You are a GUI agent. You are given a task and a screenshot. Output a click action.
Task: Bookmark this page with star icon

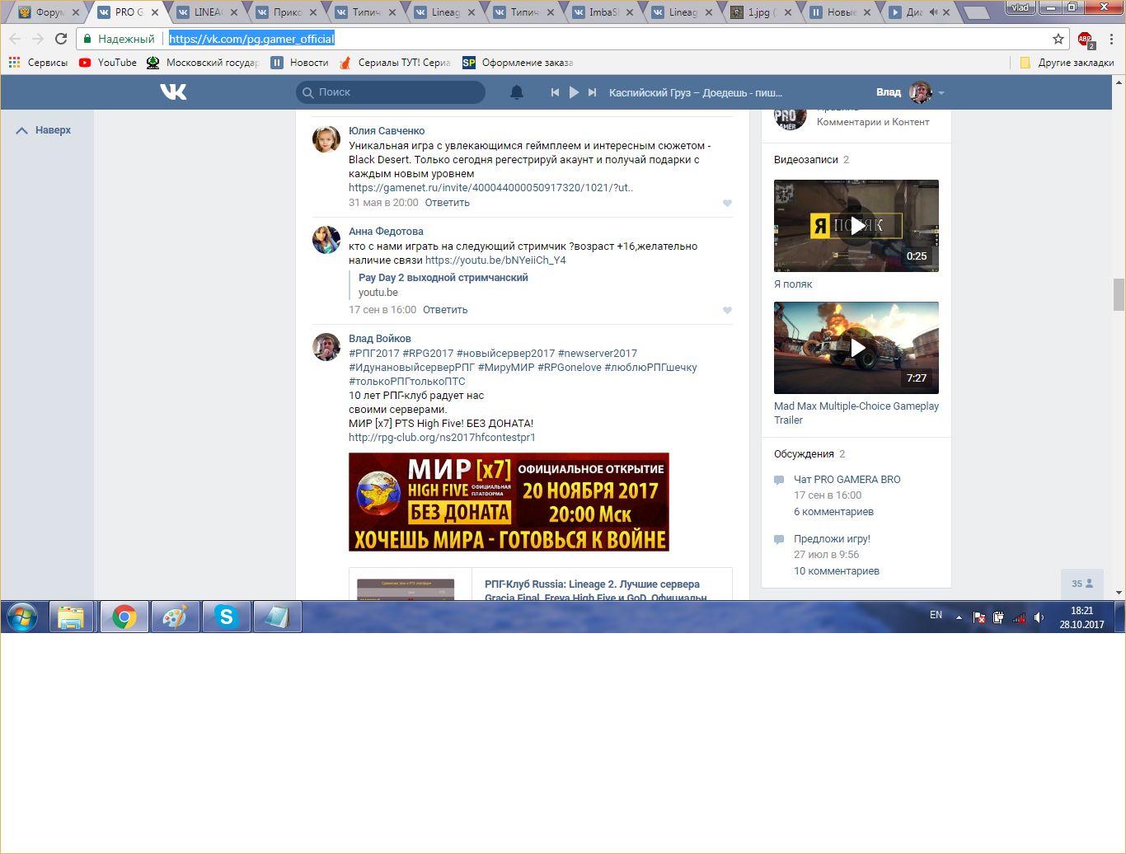click(x=1058, y=39)
